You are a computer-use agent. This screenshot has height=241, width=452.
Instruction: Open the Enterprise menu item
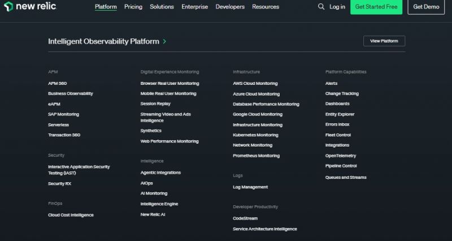(194, 7)
